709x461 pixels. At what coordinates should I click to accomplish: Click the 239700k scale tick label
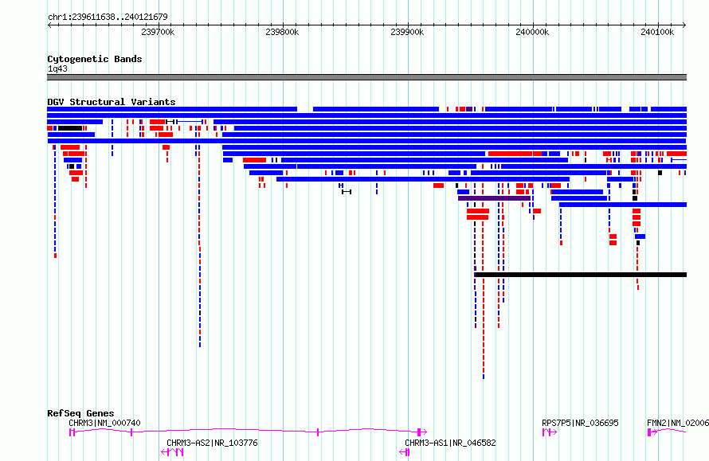[158, 32]
